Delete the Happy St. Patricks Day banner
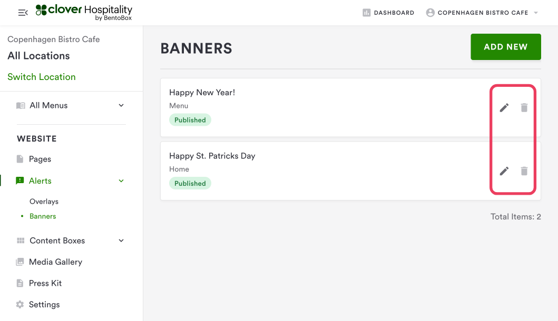 coord(524,171)
